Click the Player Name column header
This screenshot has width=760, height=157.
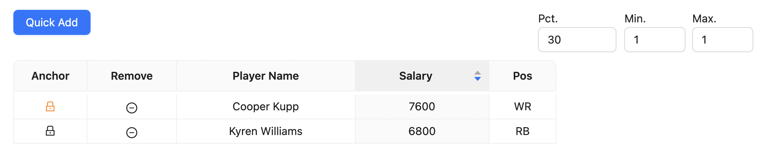(266, 76)
